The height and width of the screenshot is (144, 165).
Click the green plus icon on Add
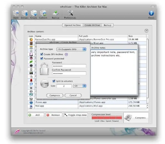(30, 115)
